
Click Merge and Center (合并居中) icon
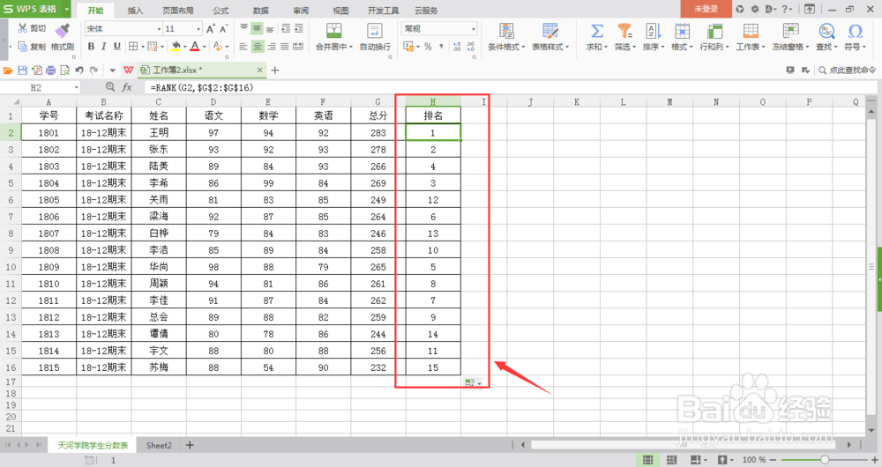click(x=334, y=31)
